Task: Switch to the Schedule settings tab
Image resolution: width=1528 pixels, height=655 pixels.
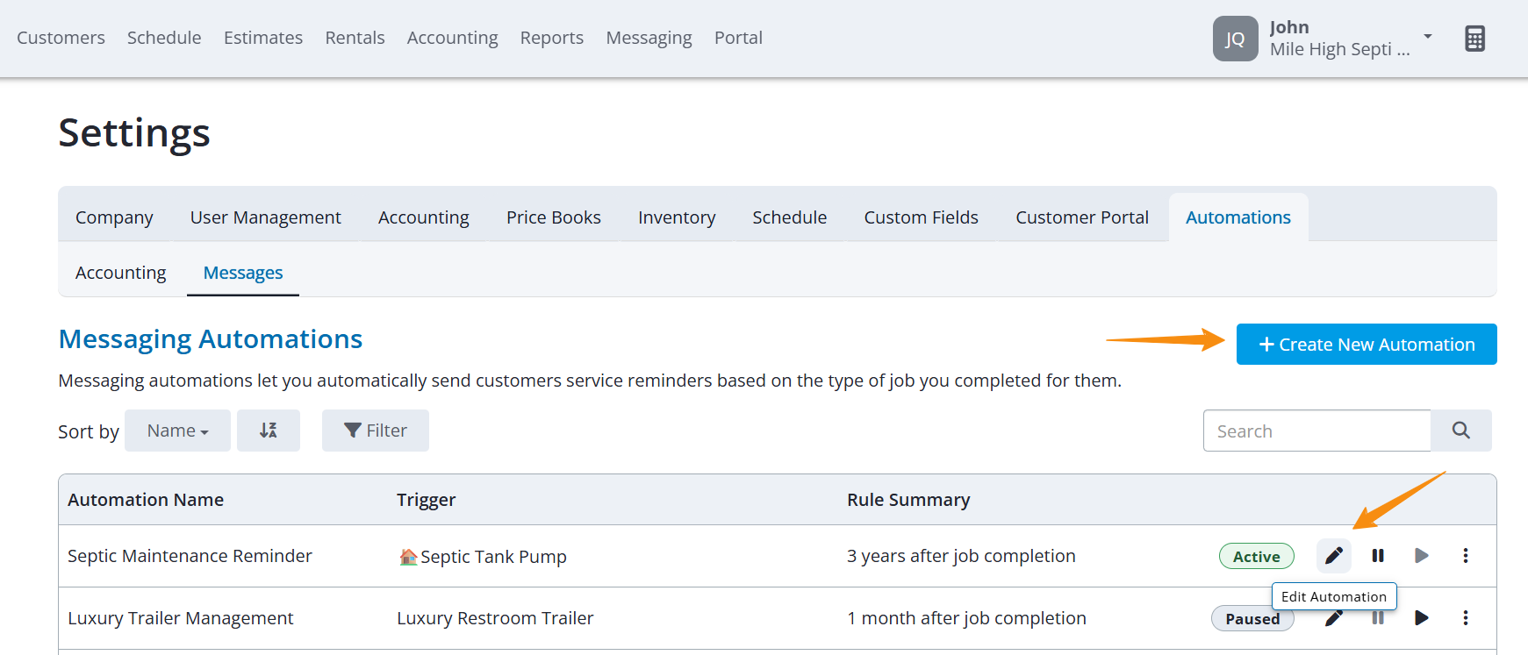Action: pyautogui.click(x=790, y=217)
